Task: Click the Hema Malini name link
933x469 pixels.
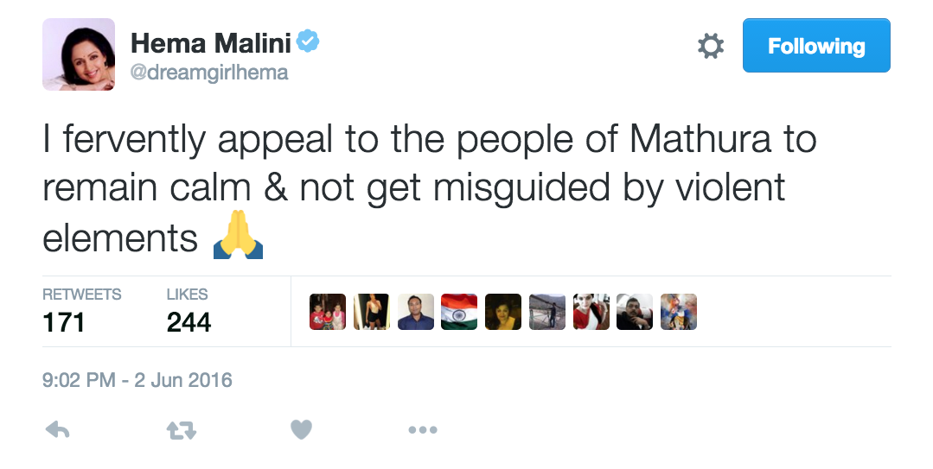Action: 210,41
